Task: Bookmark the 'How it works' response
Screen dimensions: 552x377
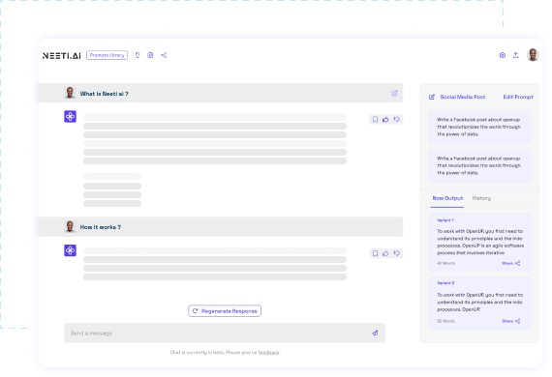Action: click(x=376, y=253)
